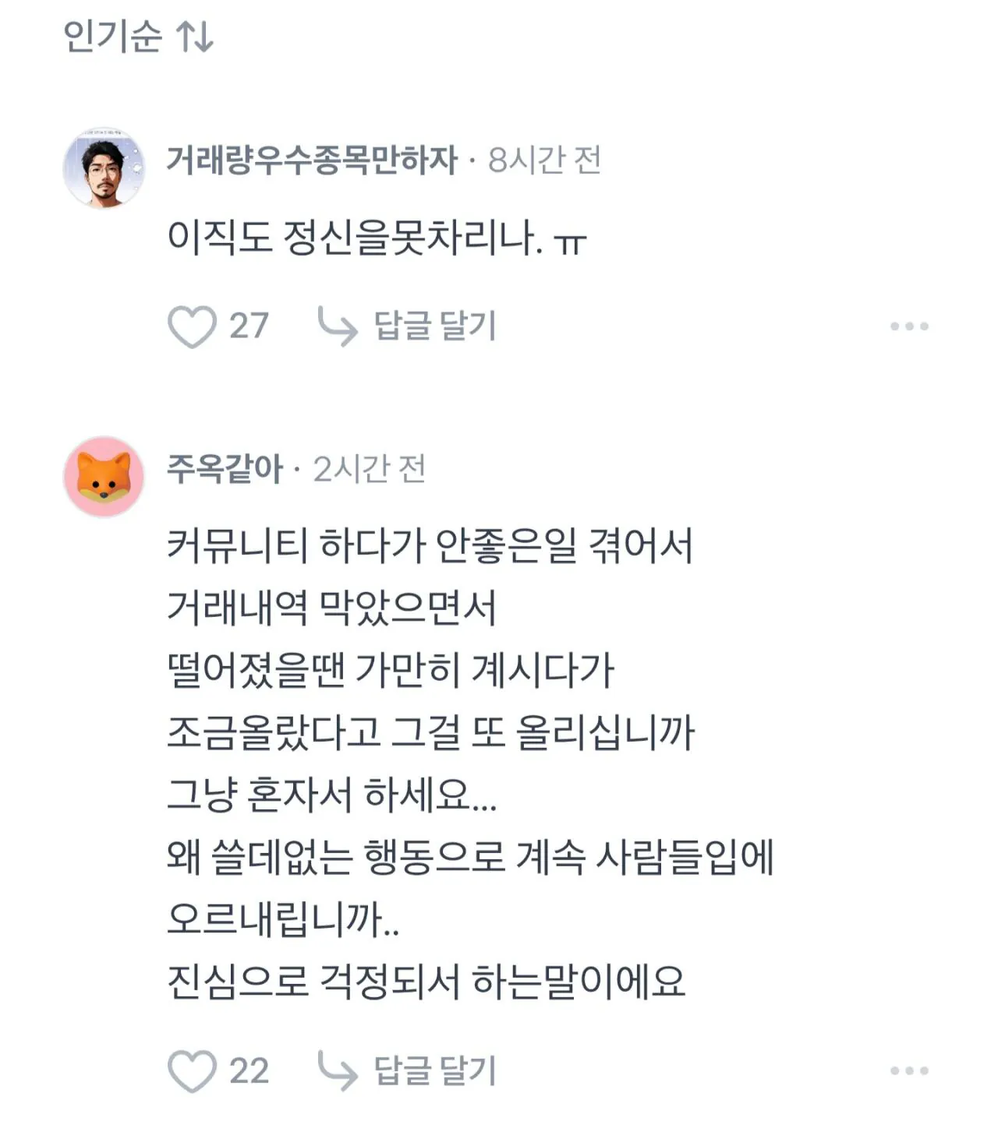Like the comment by 주옥같아

point(192,1071)
